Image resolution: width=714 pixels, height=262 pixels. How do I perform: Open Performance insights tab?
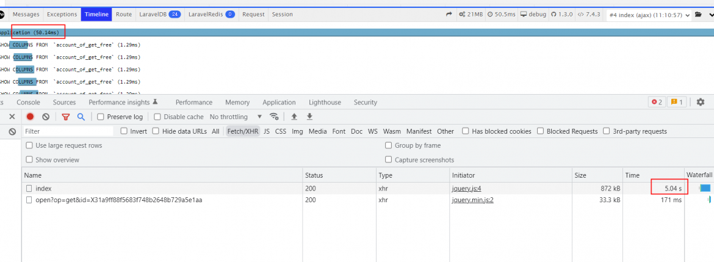click(123, 102)
